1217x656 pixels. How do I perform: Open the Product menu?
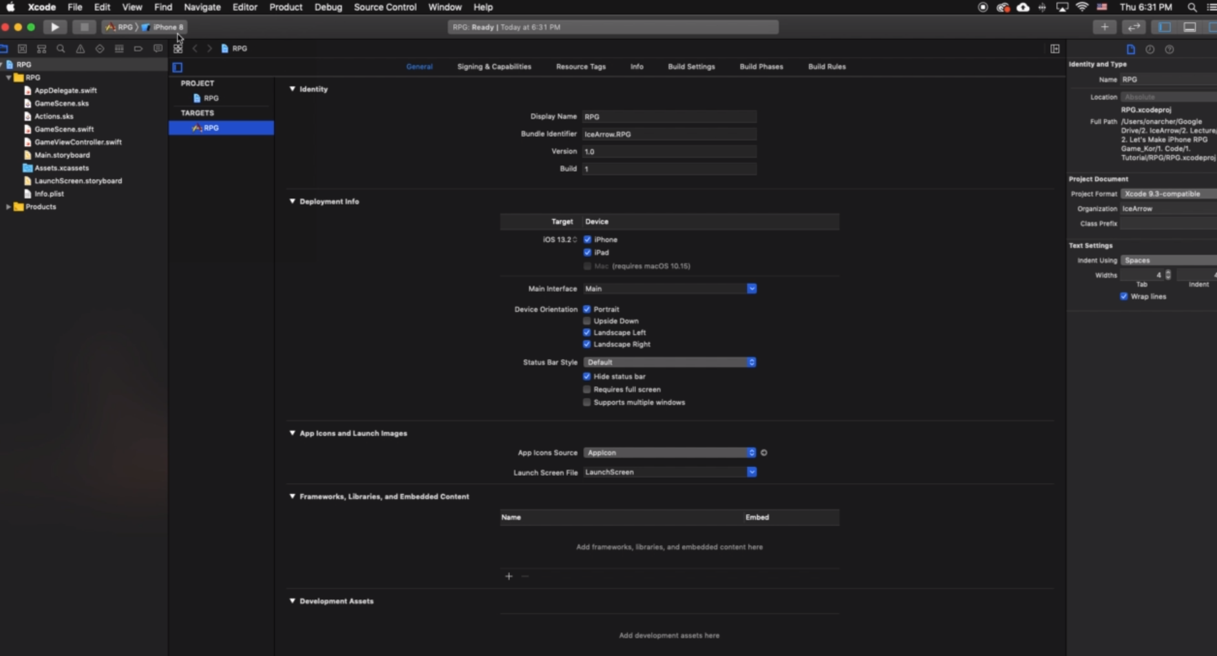pyautogui.click(x=286, y=7)
